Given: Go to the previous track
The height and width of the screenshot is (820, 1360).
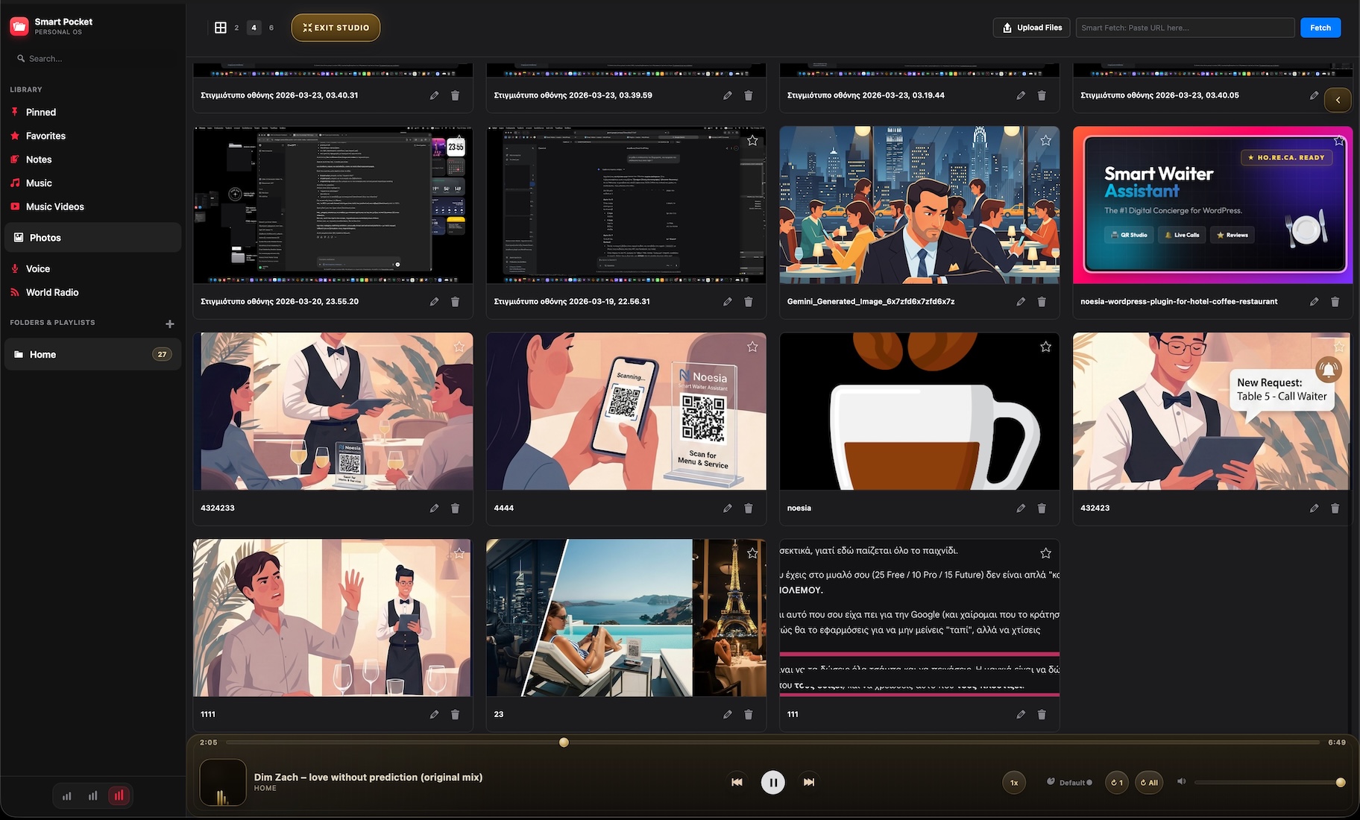Looking at the screenshot, I should pyautogui.click(x=737, y=782).
